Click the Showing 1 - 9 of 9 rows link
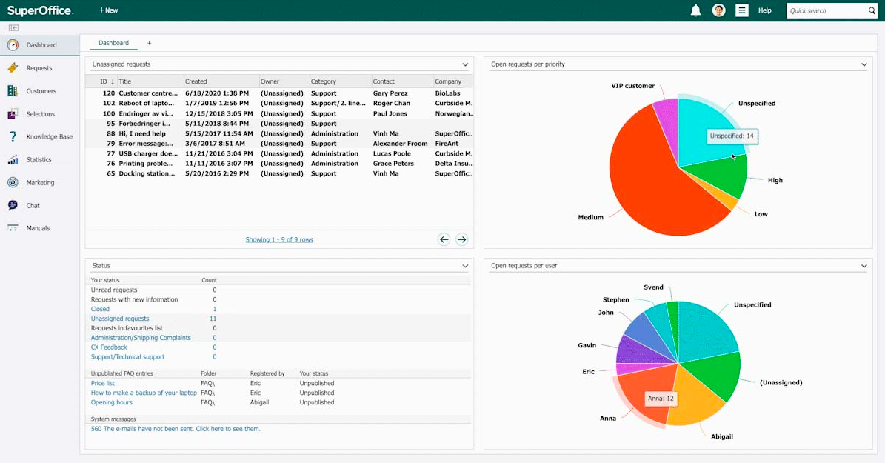This screenshot has height=463, width=885. pyautogui.click(x=278, y=239)
